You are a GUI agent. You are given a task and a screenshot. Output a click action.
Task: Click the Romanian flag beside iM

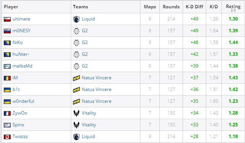coord(7,78)
